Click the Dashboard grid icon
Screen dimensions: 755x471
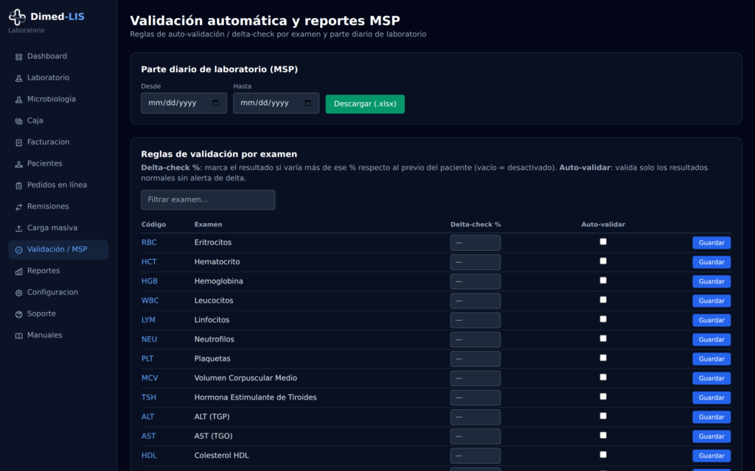(x=18, y=57)
